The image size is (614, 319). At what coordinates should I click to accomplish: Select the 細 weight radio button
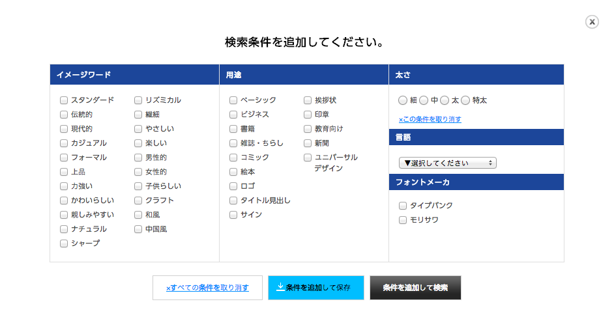point(403,100)
